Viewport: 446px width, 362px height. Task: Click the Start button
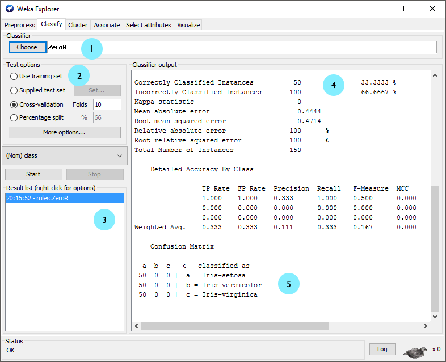[33, 174]
